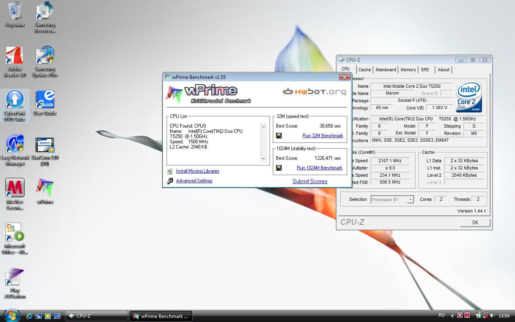Click the 'Socket P (478)' package value

click(x=411, y=100)
